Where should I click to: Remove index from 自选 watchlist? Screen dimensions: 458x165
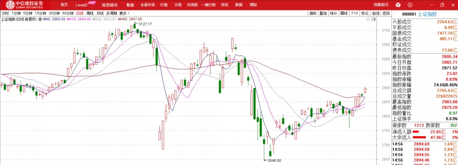[375, 13]
